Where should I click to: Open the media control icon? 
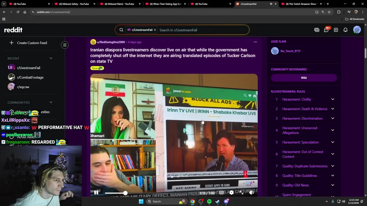tap(349, 12)
